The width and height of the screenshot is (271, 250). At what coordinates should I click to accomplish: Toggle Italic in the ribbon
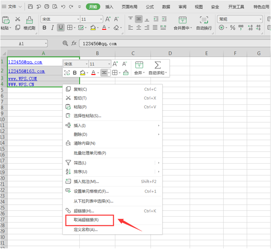tap(53, 28)
